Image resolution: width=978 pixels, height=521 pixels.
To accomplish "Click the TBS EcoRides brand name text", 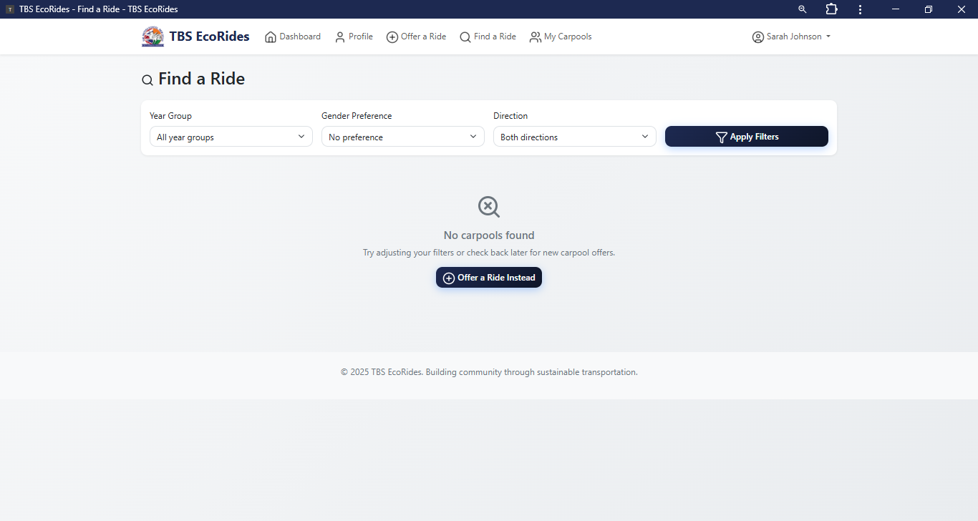I will tap(209, 36).
